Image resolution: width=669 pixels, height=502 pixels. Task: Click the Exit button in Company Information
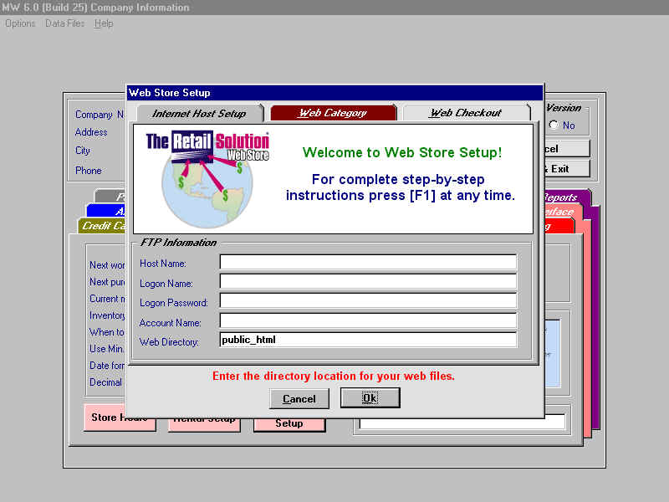[x=568, y=169]
